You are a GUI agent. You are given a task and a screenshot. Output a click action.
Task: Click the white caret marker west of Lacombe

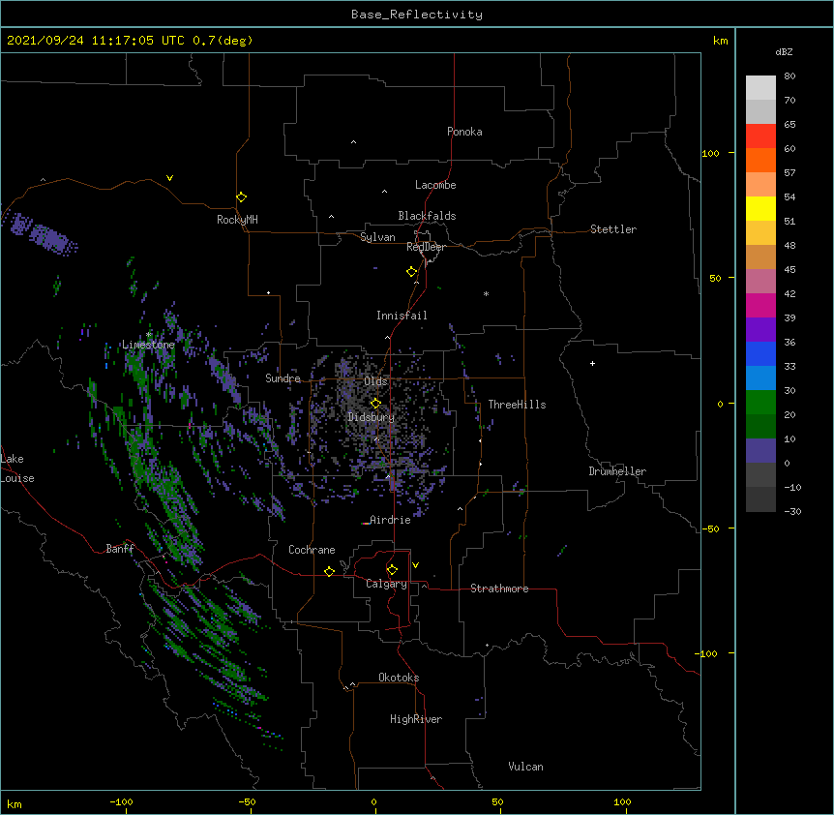[384, 191]
